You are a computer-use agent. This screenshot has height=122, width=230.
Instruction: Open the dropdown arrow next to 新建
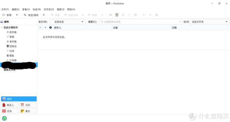pos(17,15)
